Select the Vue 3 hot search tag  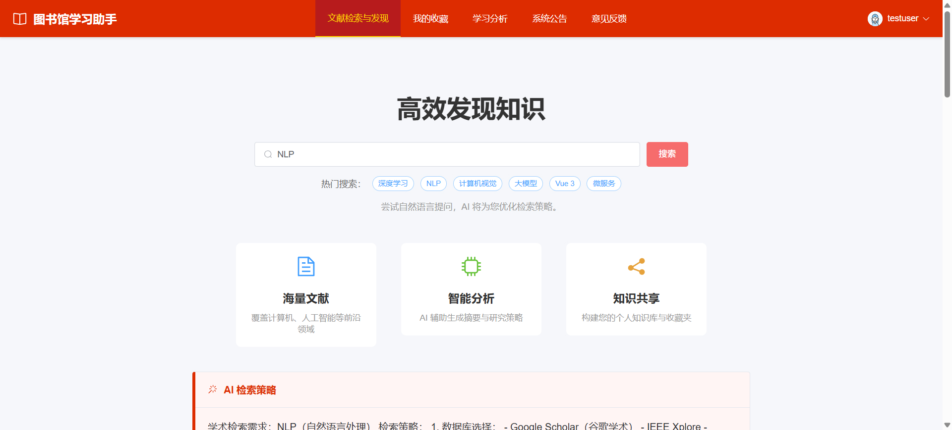tap(565, 184)
